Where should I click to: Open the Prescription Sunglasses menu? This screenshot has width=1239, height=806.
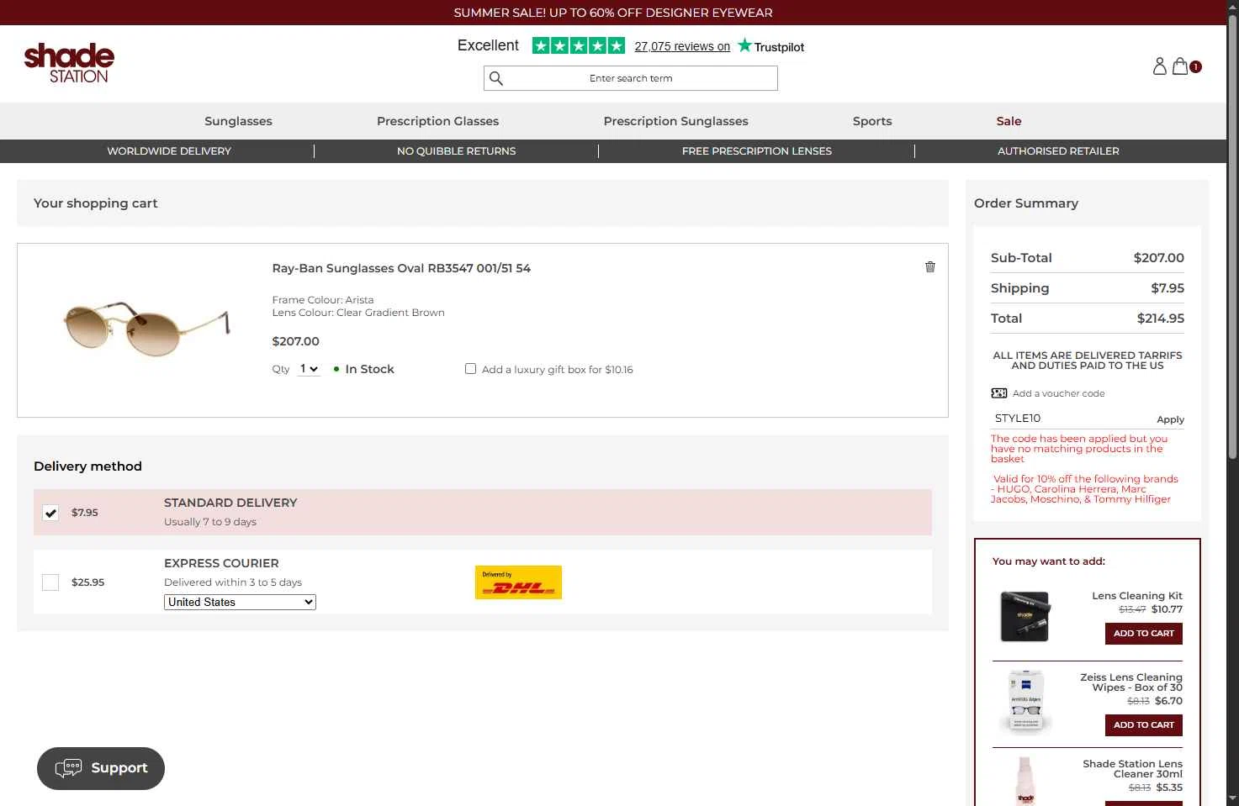click(675, 121)
